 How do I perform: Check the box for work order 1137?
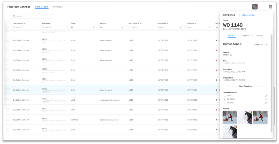(x=7, y=40)
